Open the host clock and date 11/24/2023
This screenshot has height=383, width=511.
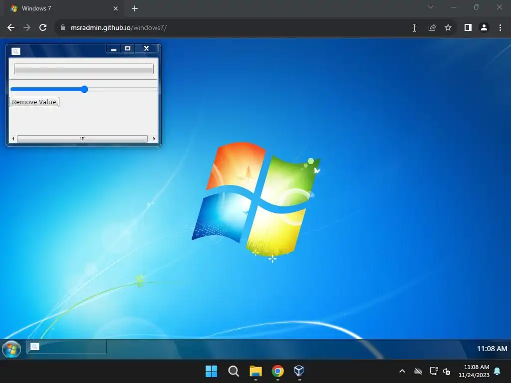(474, 371)
